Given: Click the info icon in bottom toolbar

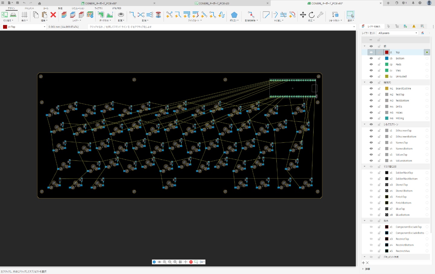Looking at the screenshot, I should click(154, 262).
